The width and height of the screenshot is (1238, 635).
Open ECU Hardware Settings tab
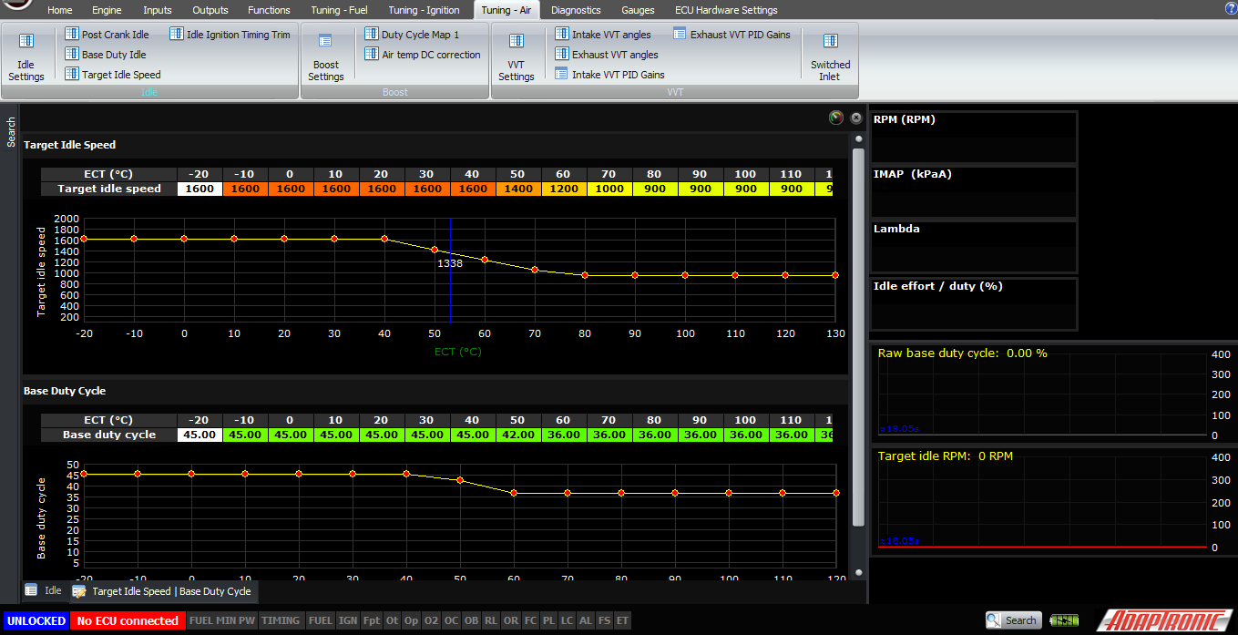pyautogui.click(x=726, y=10)
